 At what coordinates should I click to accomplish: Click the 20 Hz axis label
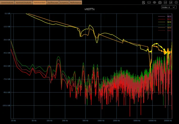point(13,121)
